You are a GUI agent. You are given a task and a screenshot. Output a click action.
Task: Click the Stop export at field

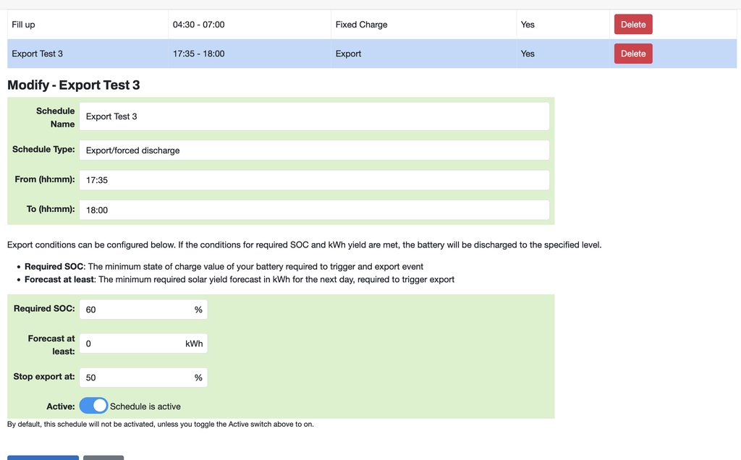pos(137,378)
